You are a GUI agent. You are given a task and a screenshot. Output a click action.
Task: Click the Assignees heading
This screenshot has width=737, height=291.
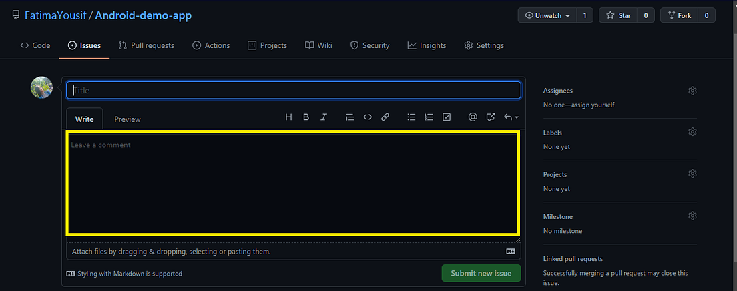[558, 91]
